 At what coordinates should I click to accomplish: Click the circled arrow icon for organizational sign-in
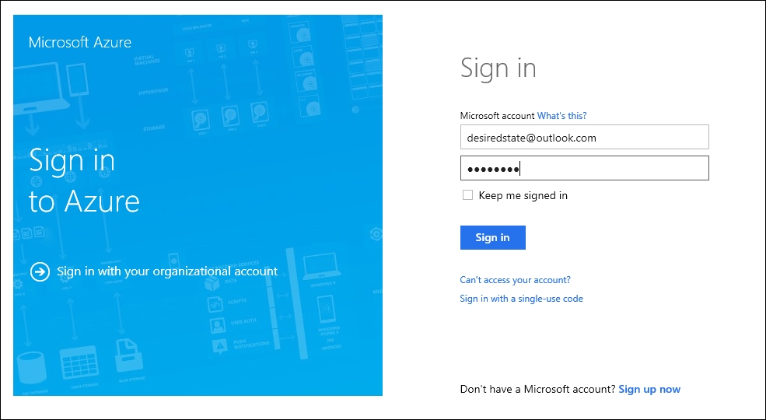point(40,271)
